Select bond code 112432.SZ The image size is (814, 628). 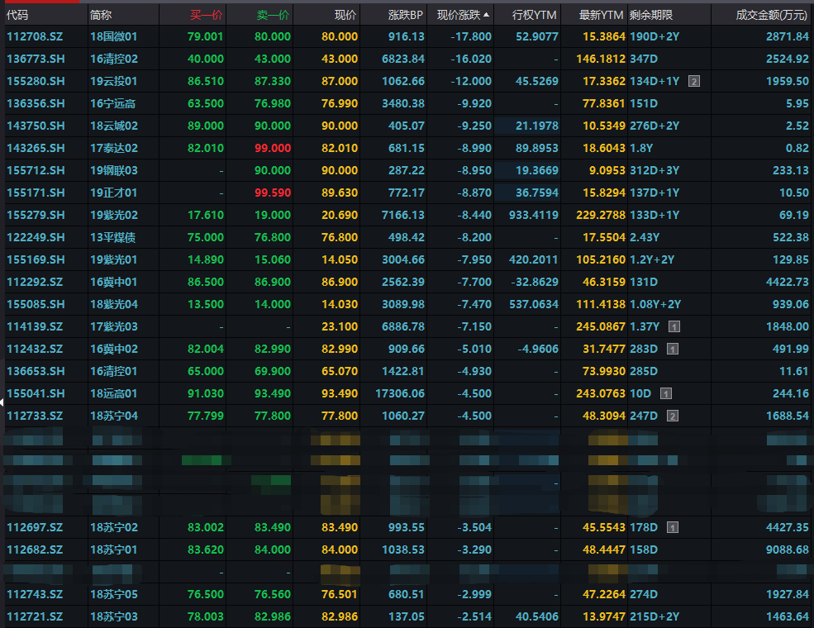[35, 350]
